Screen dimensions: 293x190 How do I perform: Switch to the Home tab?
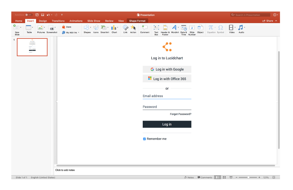19,21
